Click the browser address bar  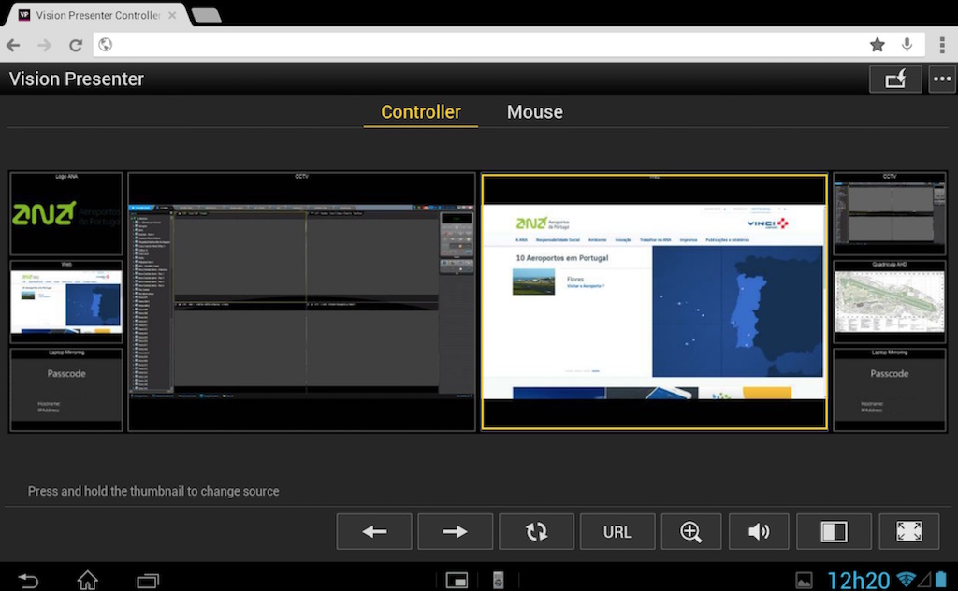[x=486, y=45]
